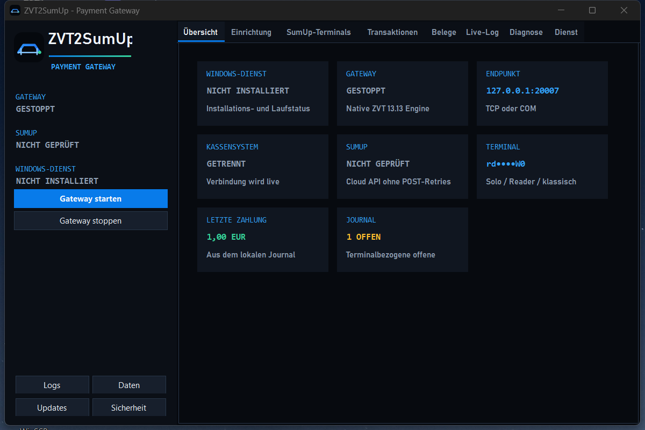645x430 pixels.
Task: Open the Diagnose tab
Action: pyautogui.click(x=526, y=32)
